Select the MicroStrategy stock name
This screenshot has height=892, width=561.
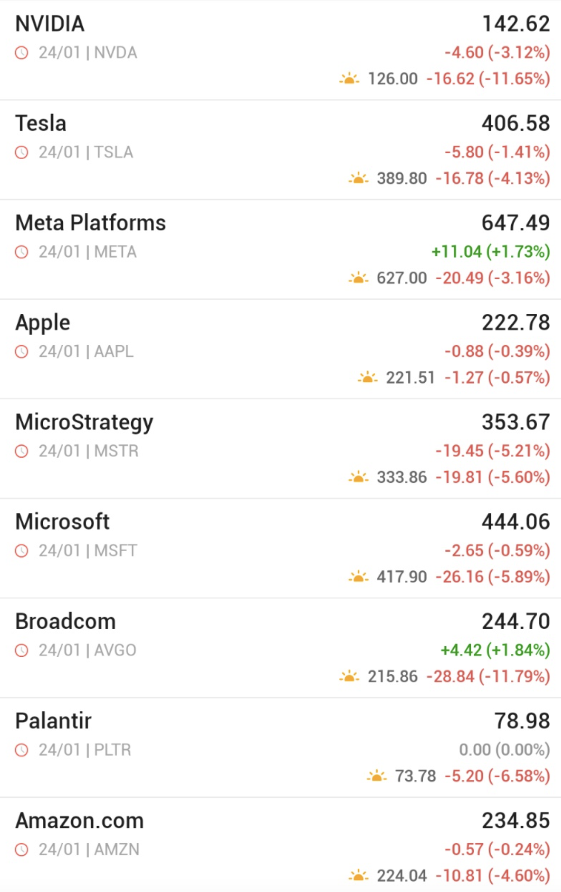tap(84, 422)
